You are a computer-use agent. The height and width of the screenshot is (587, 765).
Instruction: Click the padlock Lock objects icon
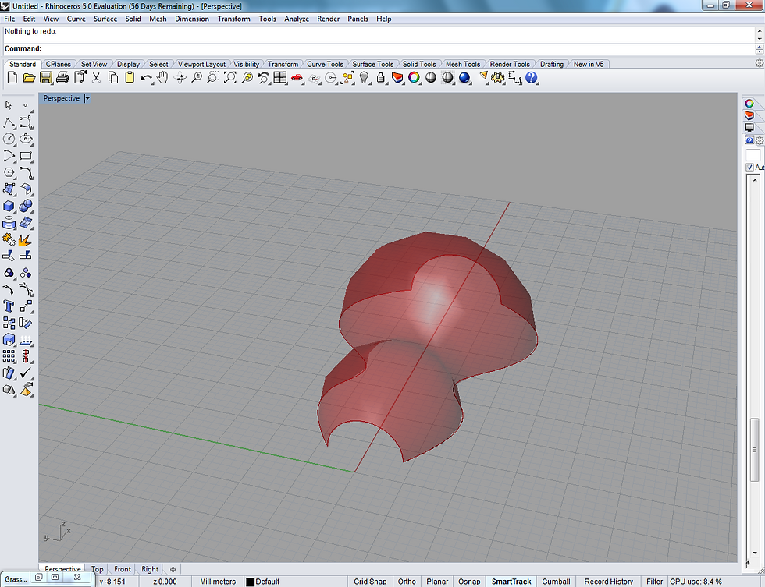tap(381, 78)
